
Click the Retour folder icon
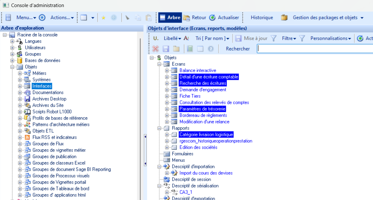[187, 18]
